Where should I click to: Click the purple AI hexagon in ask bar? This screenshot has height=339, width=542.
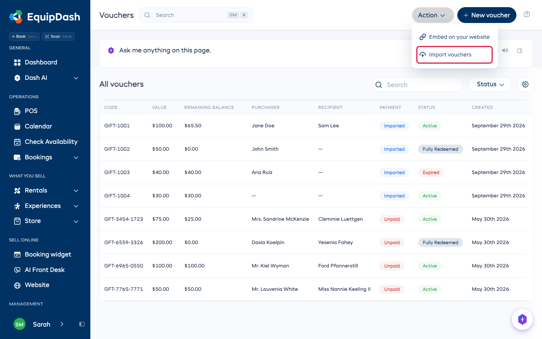tap(111, 50)
